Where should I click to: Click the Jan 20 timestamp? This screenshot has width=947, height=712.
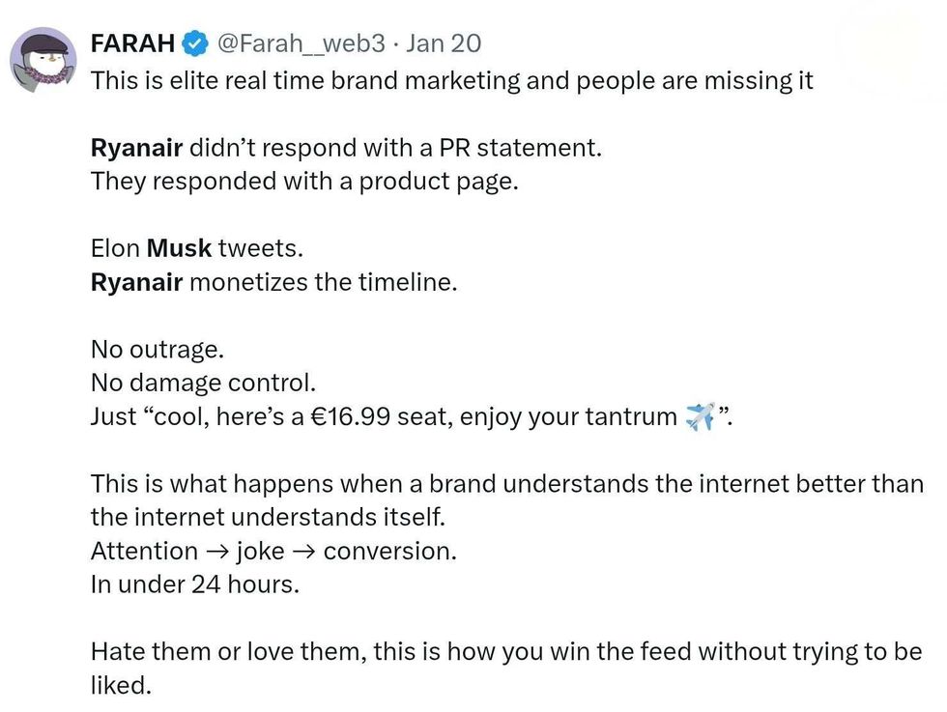(x=444, y=44)
